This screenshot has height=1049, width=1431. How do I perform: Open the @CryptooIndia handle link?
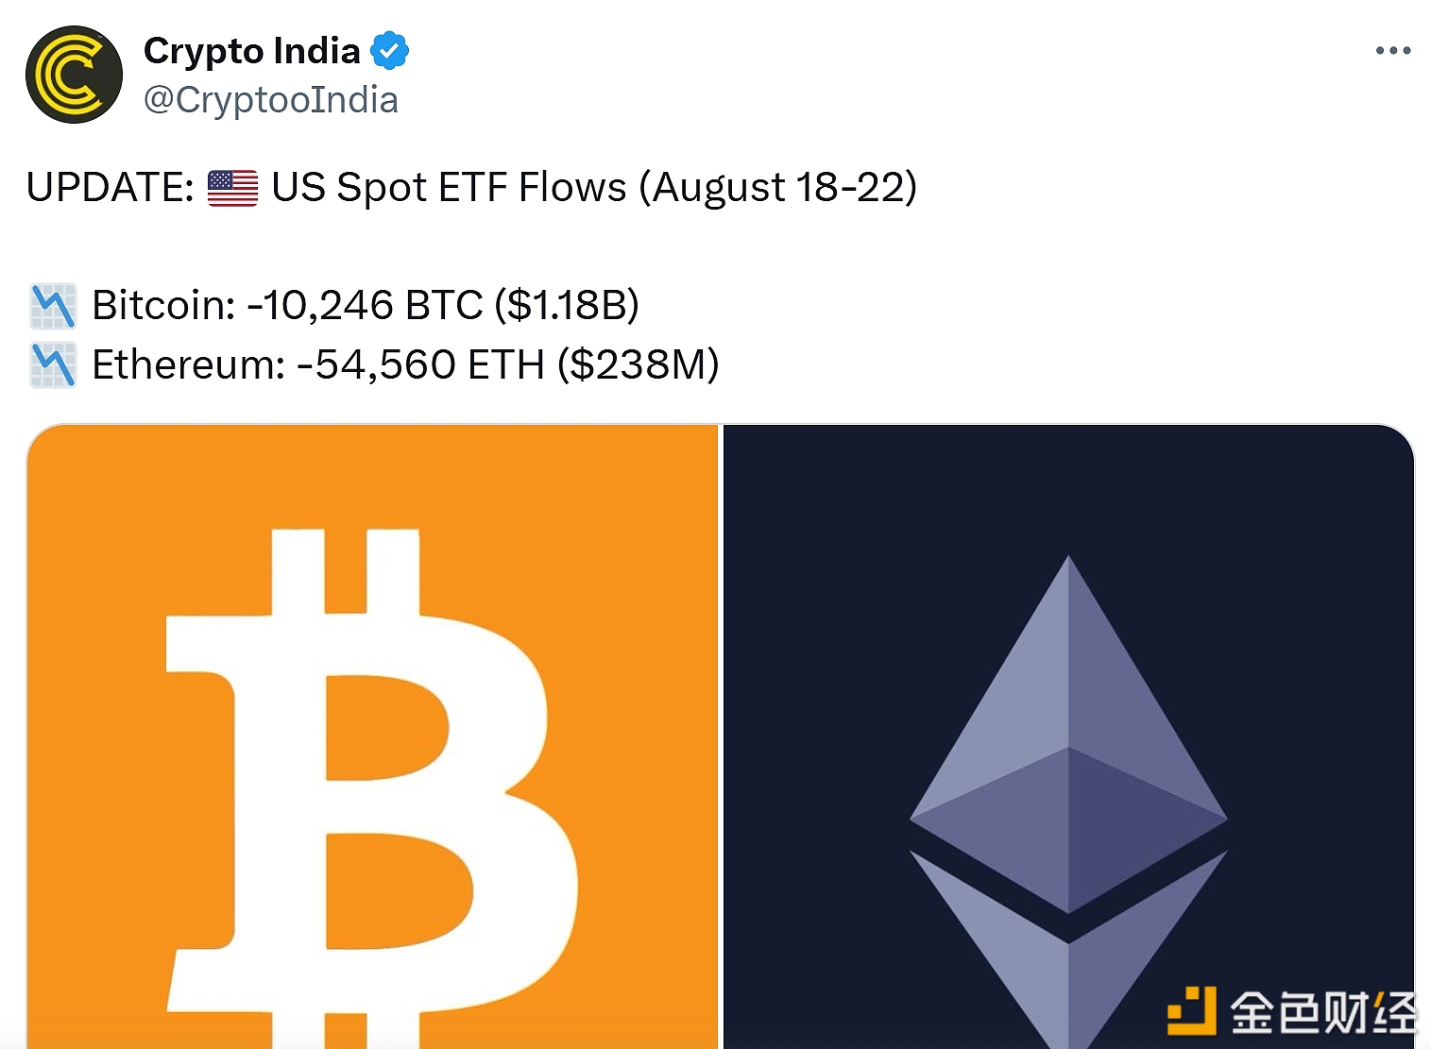[270, 100]
